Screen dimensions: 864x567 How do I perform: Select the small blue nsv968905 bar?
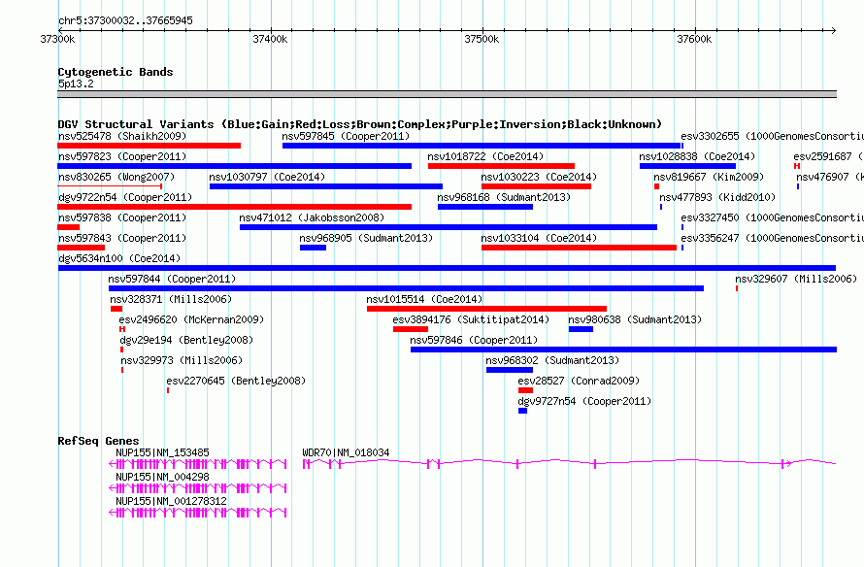[313, 248]
